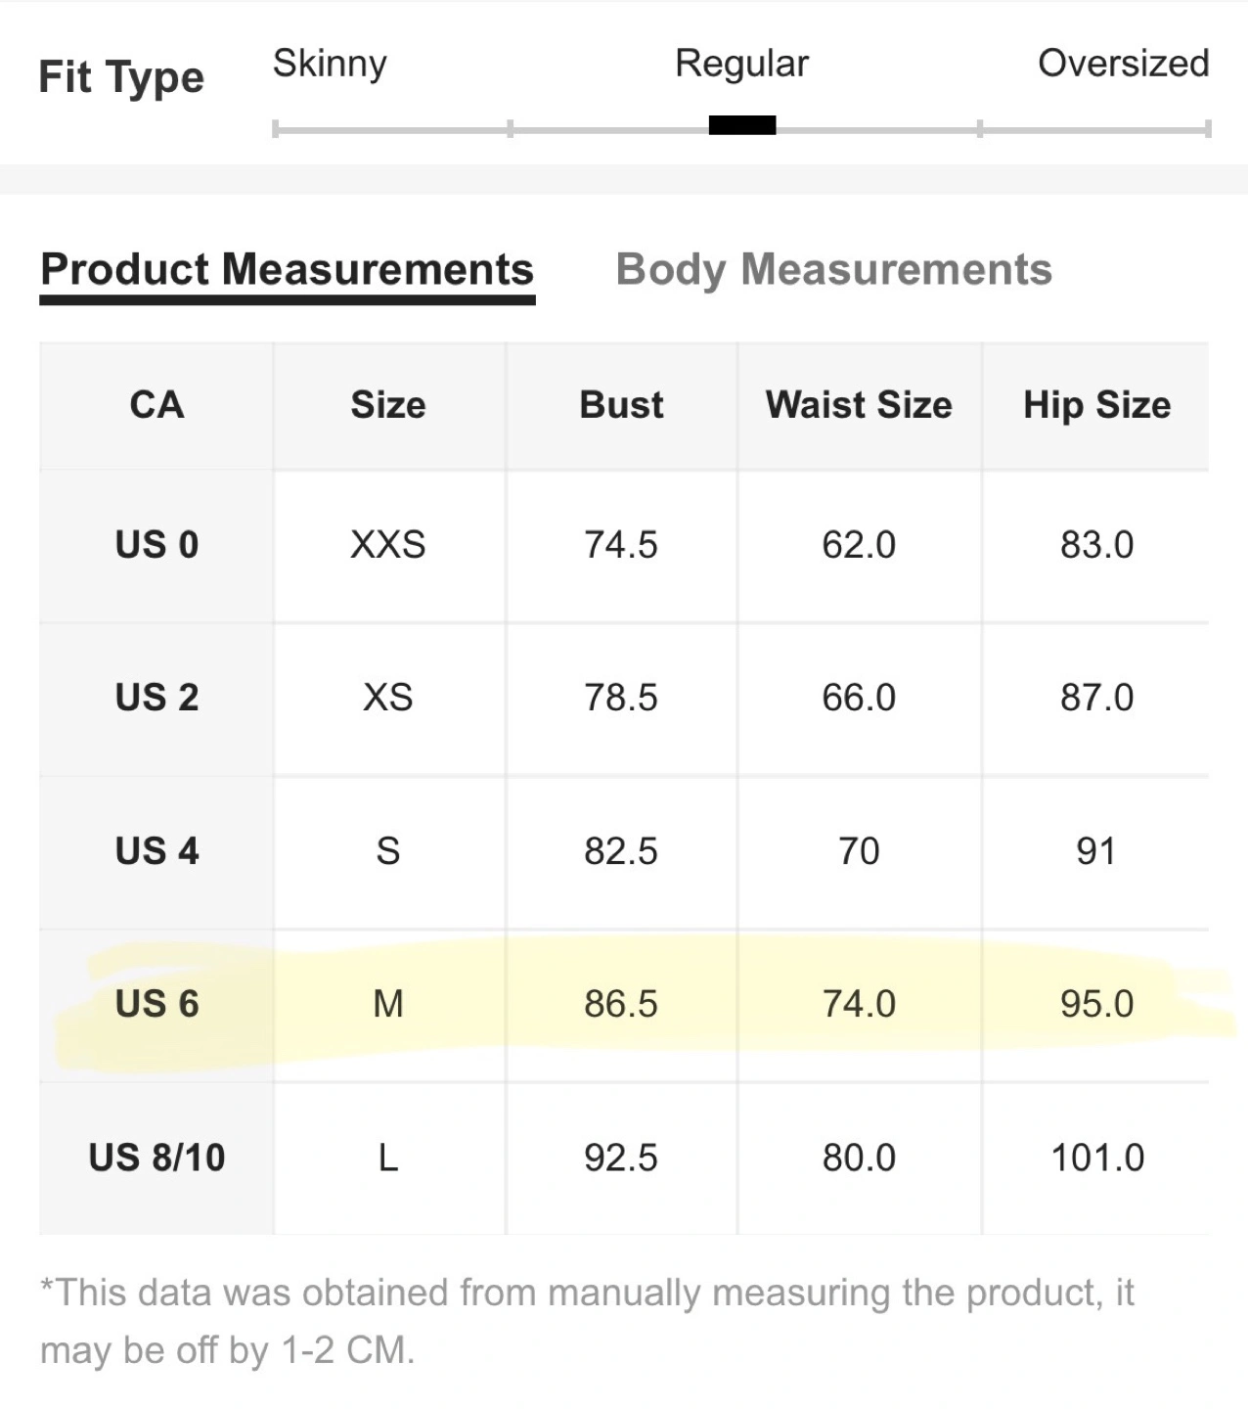Click the Skinny fit label

pos(330,64)
